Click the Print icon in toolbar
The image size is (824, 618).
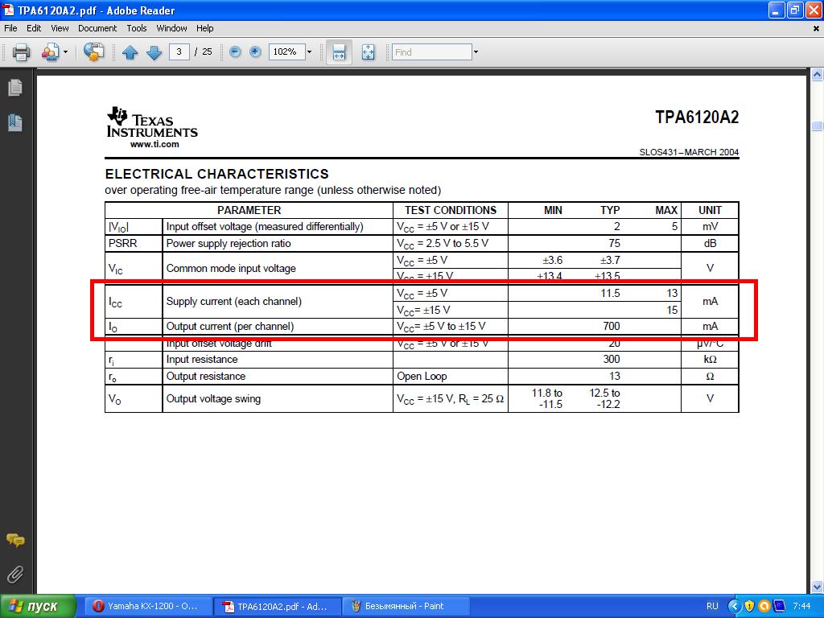pos(21,52)
